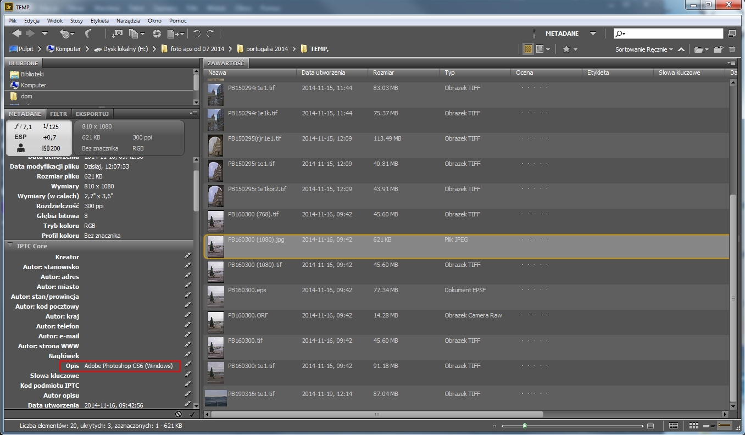
Task: Collapse the IPTC Core section
Action: [x=10, y=246]
